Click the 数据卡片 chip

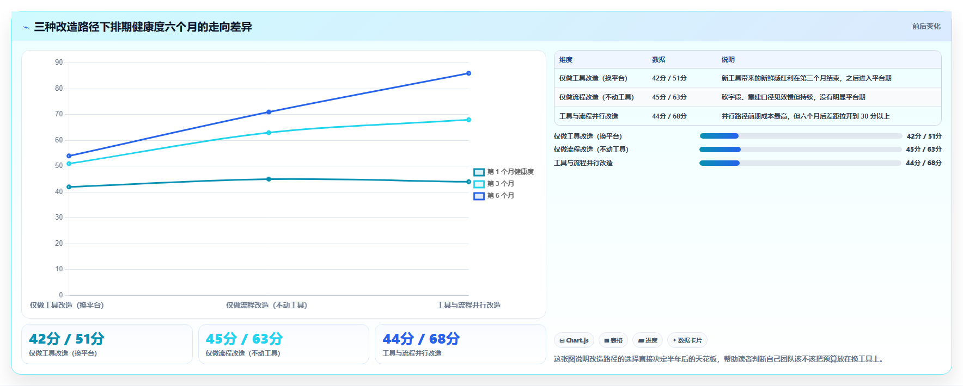[x=687, y=340]
